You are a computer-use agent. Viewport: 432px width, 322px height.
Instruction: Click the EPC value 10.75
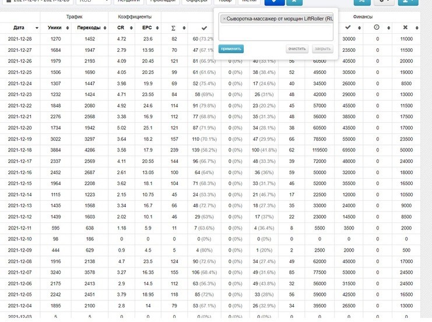click(x=148, y=194)
